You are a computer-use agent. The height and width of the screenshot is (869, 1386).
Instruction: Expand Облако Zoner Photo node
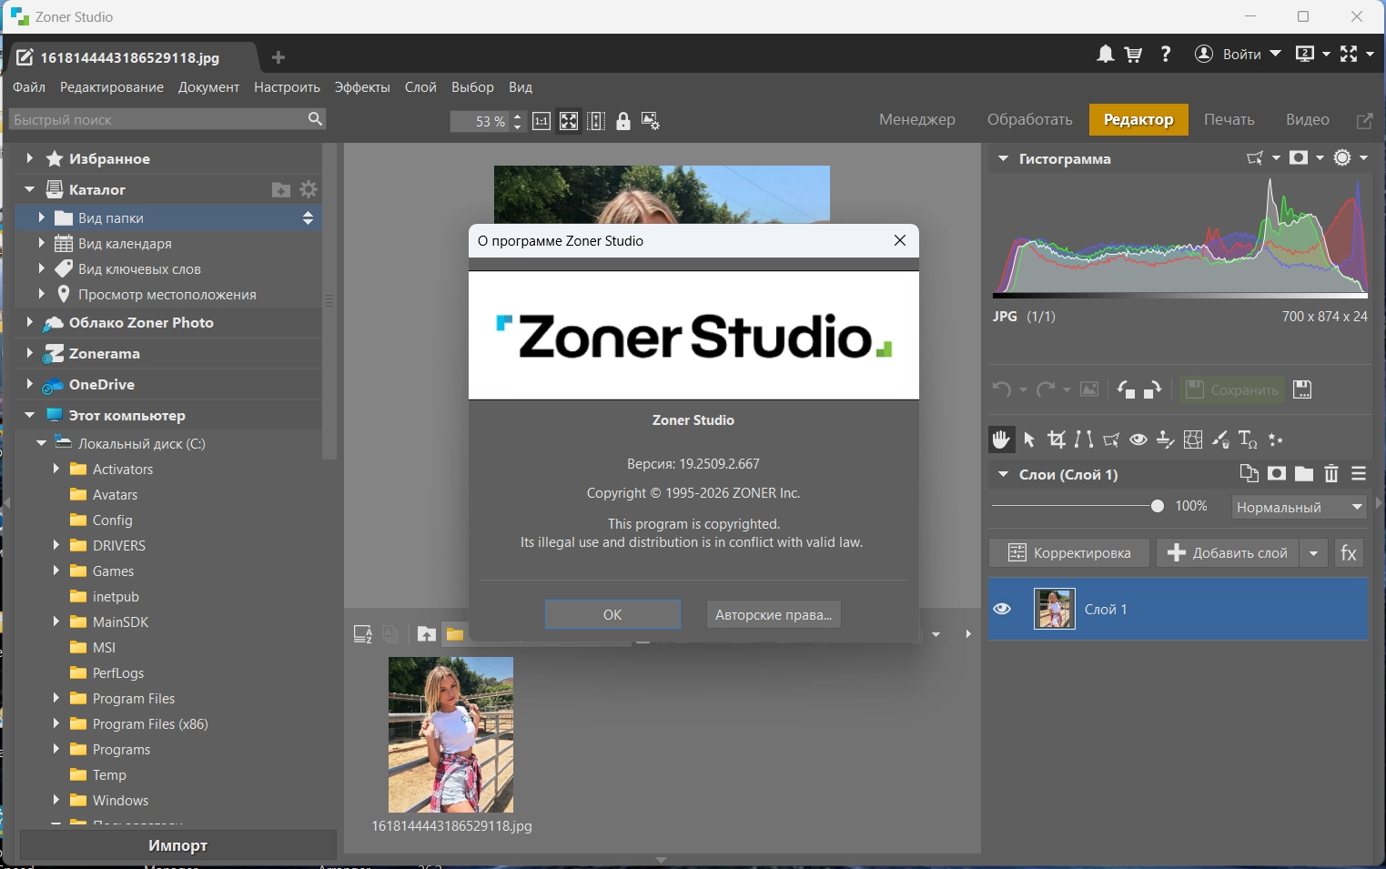click(x=29, y=322)
